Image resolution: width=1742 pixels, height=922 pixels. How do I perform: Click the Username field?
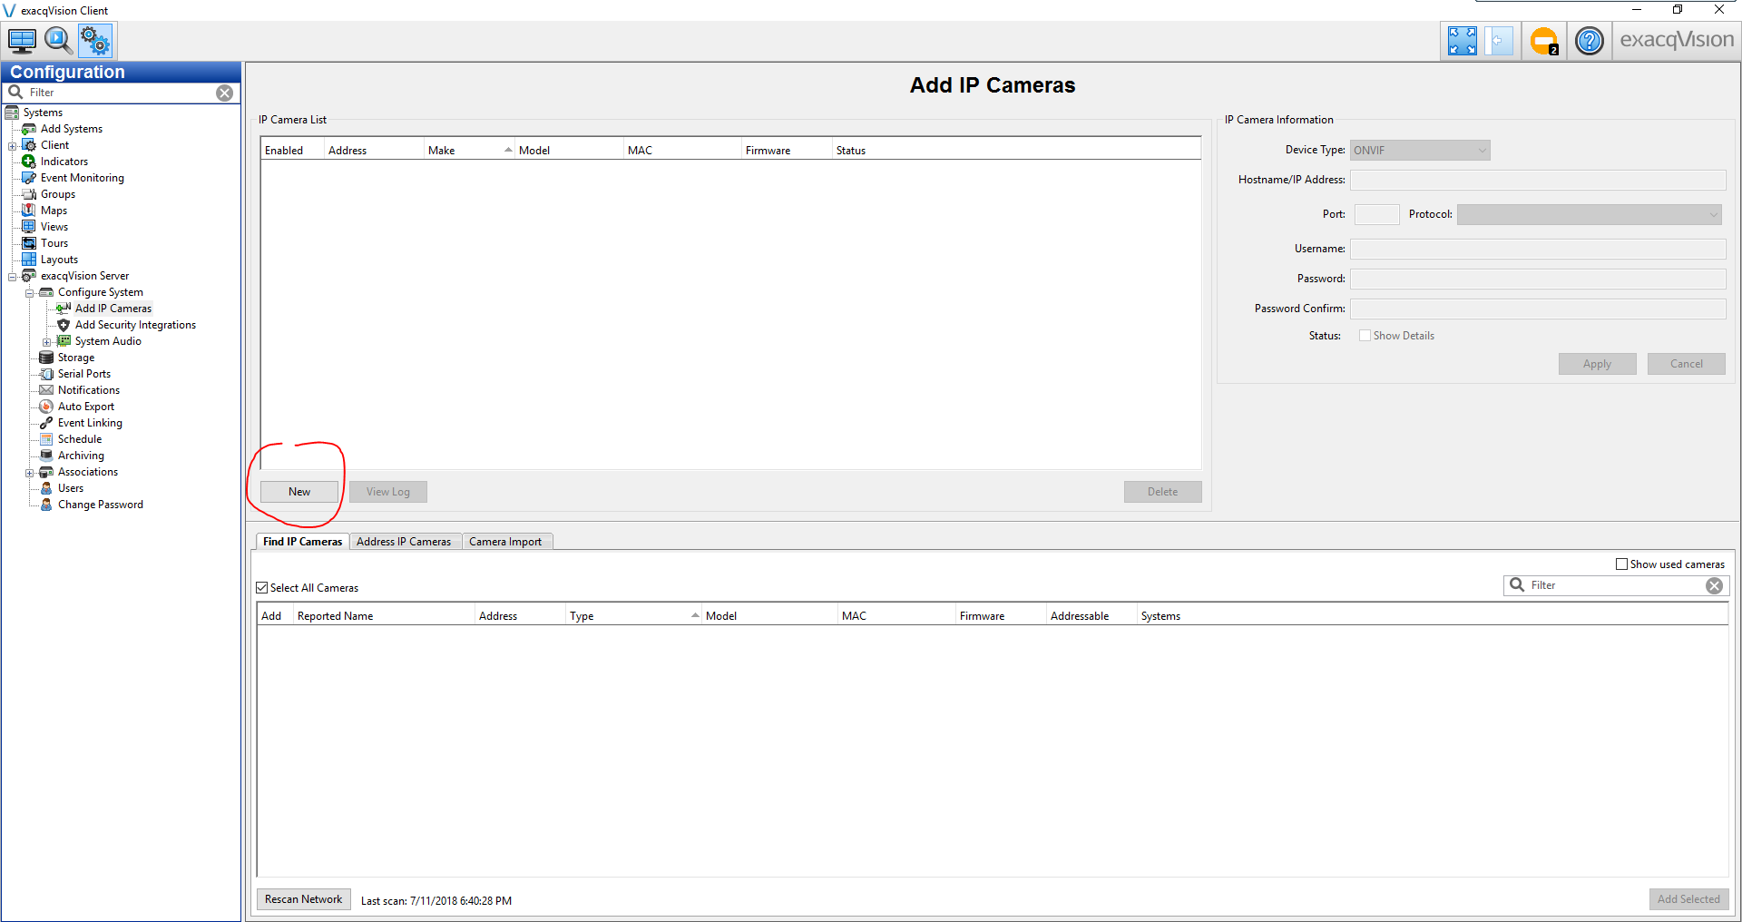(x=1538, y=250)
